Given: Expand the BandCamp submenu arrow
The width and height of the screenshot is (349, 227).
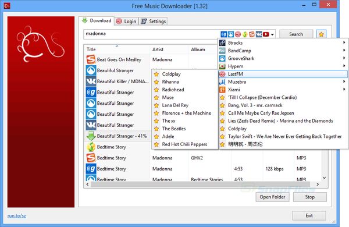Looking at the screenshot, I should (x=344, y=50).
